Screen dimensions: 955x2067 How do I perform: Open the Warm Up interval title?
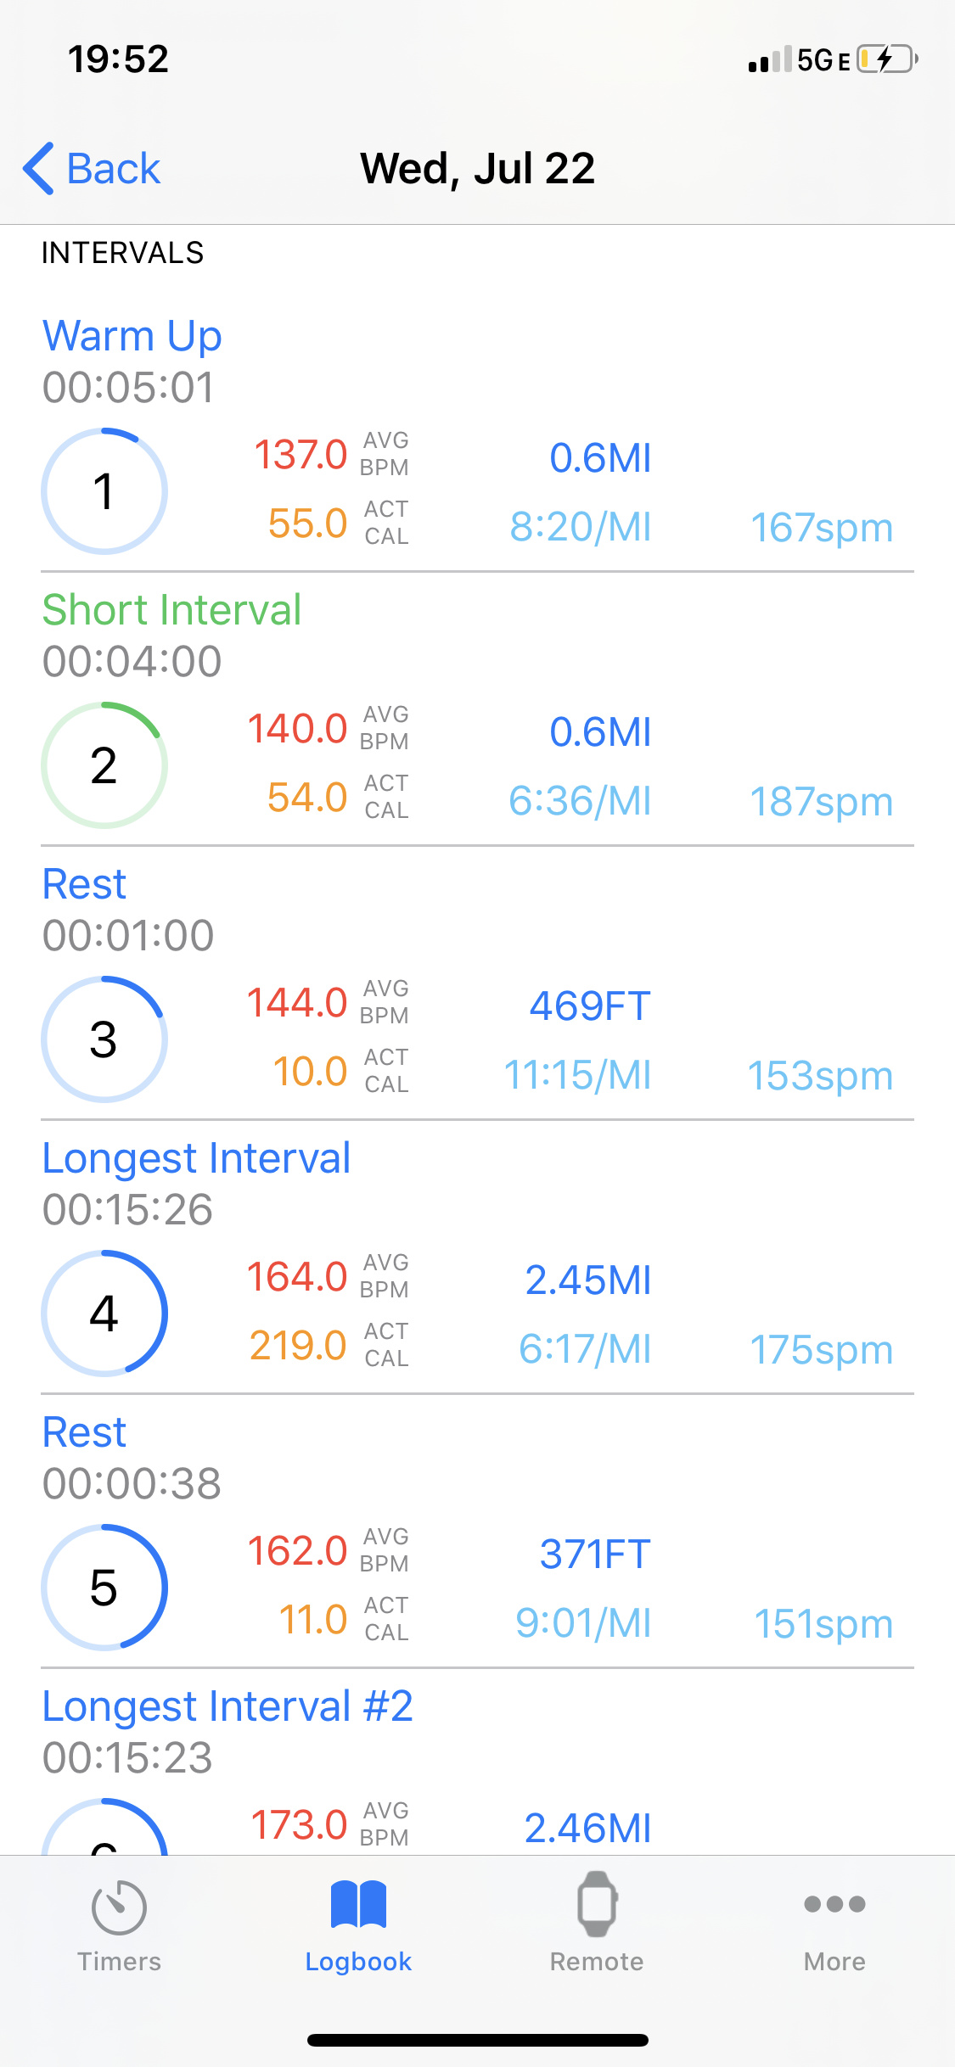pos(132,336)
